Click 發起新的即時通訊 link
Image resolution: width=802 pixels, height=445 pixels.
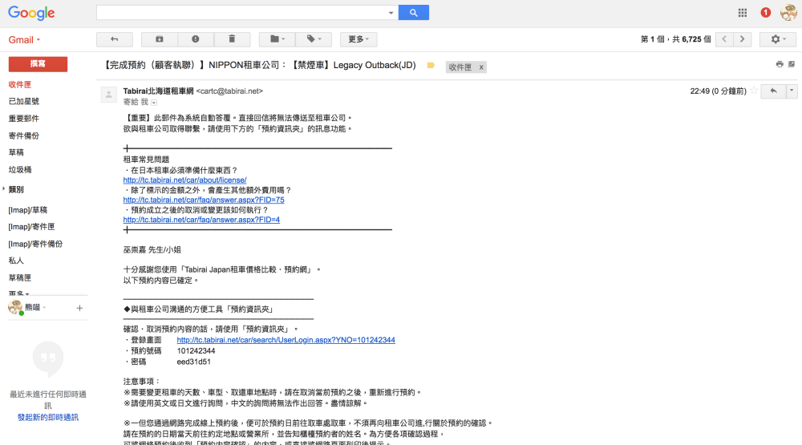(48, 418)
